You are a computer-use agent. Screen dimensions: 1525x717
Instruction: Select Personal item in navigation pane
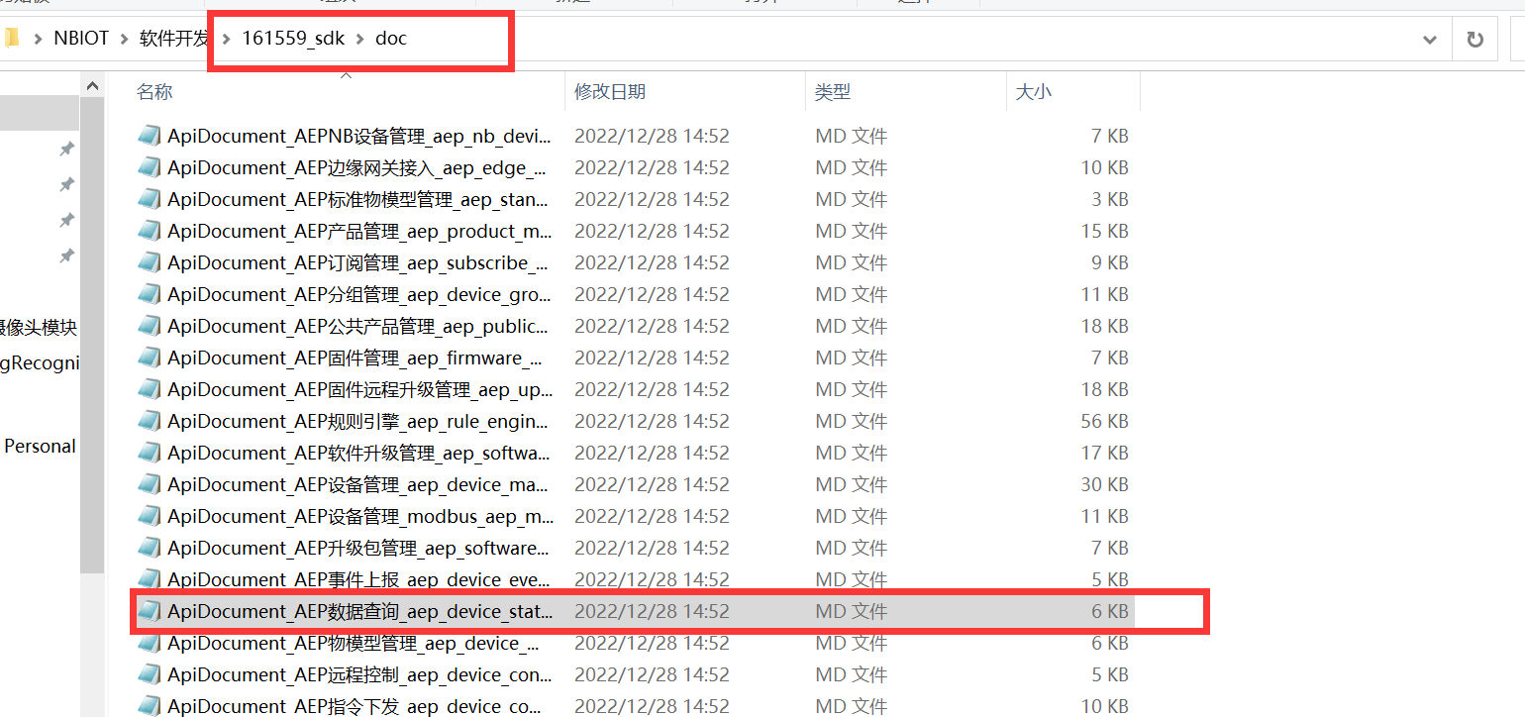click(40, 447)
